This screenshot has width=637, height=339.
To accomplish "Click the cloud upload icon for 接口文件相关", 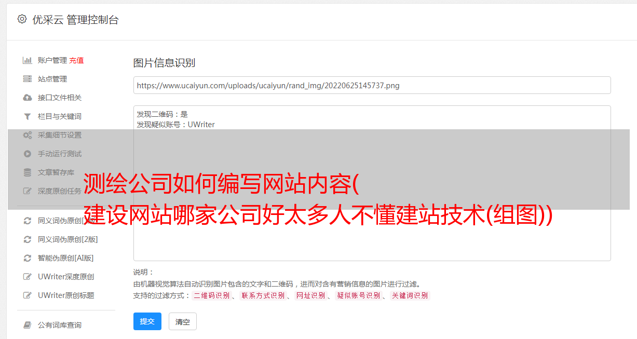I will tap(27, 98).
